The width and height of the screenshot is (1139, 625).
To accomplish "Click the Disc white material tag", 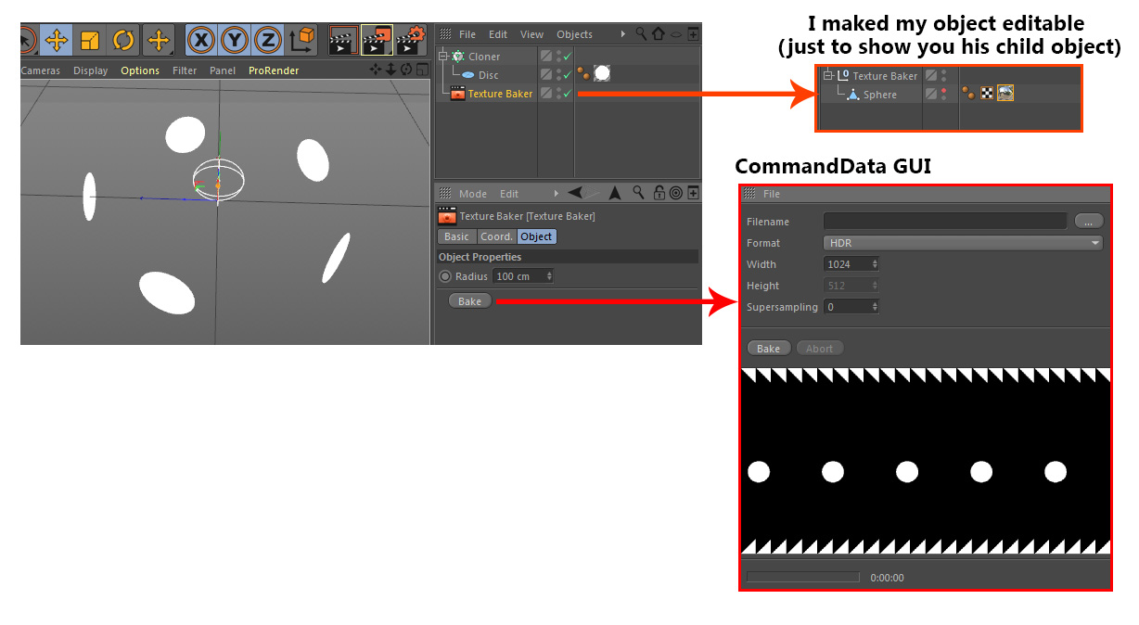I will pos(602,73).
